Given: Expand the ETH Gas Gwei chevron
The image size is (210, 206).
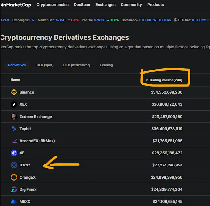Looking at the screenshot, I should (208, 20).
